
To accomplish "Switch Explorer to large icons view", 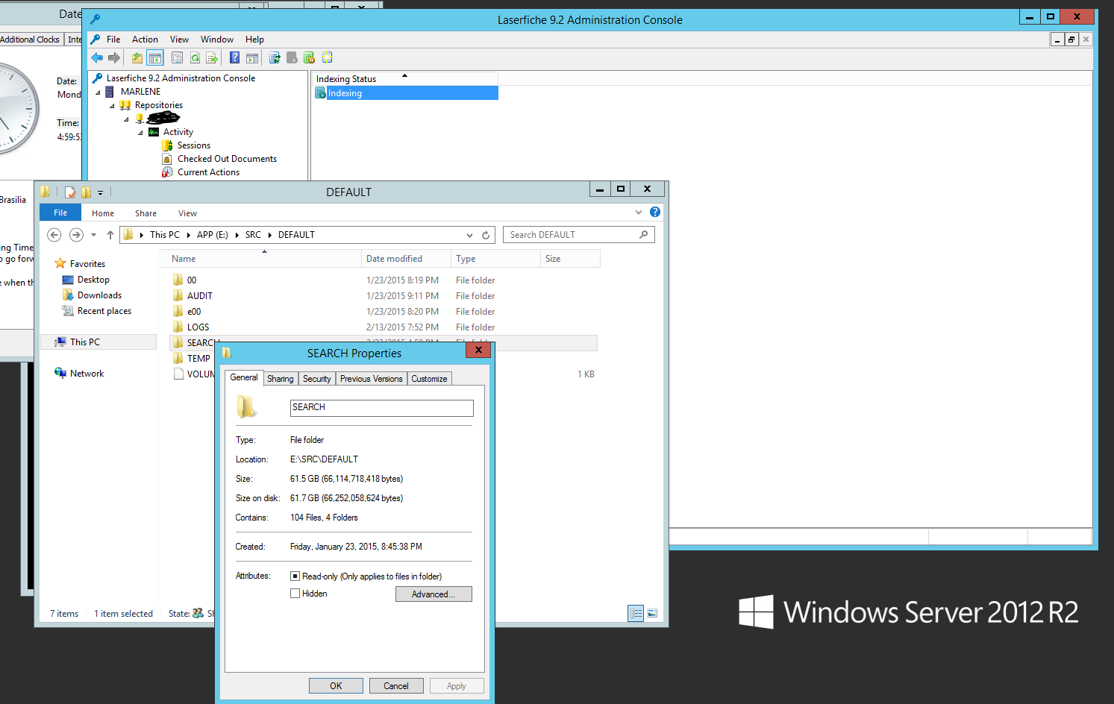I will [652, 614].
